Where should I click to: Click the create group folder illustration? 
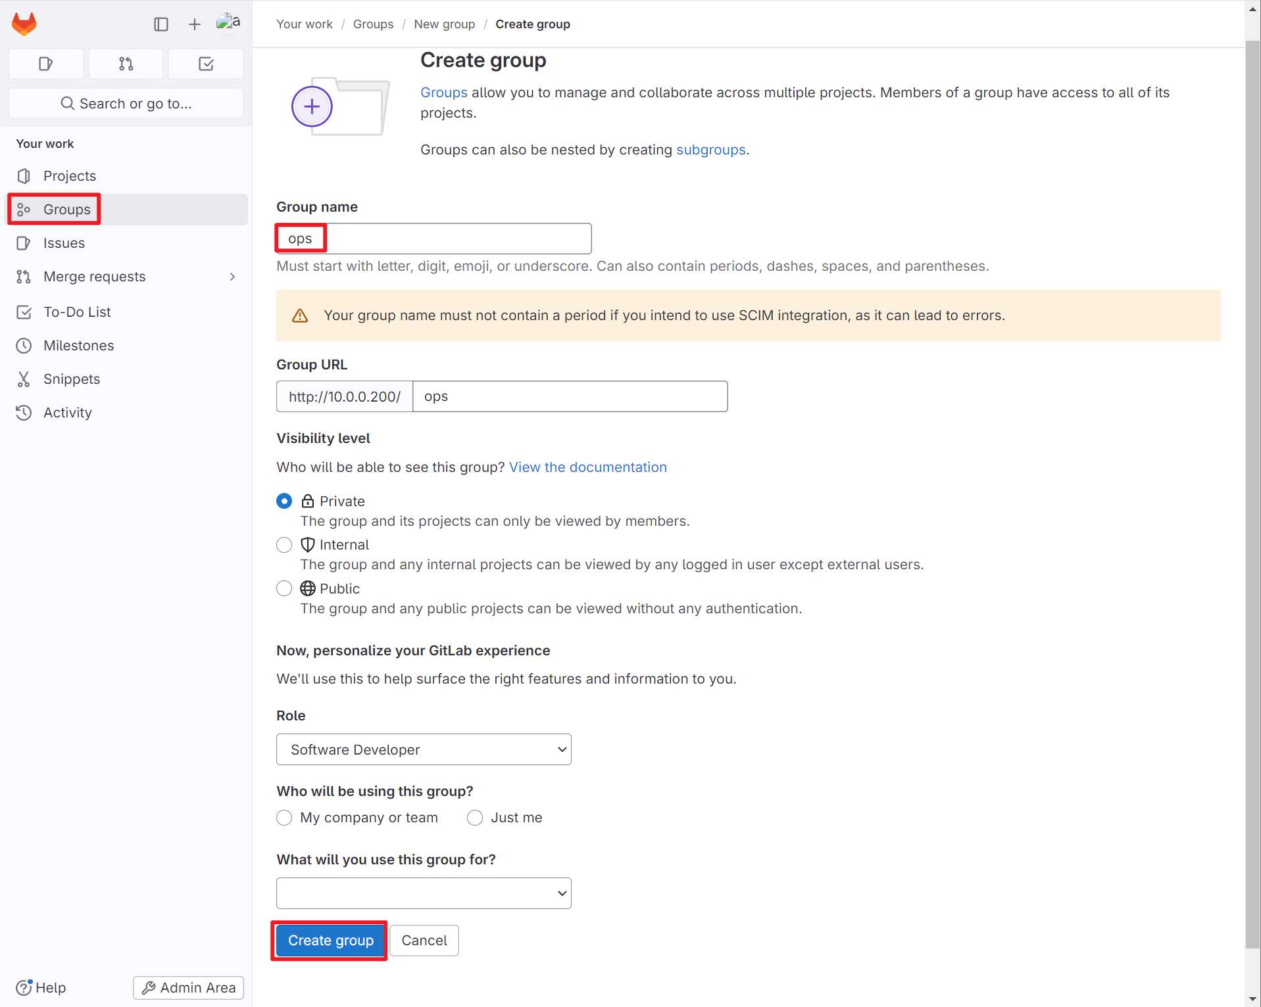tap(340, 106)
